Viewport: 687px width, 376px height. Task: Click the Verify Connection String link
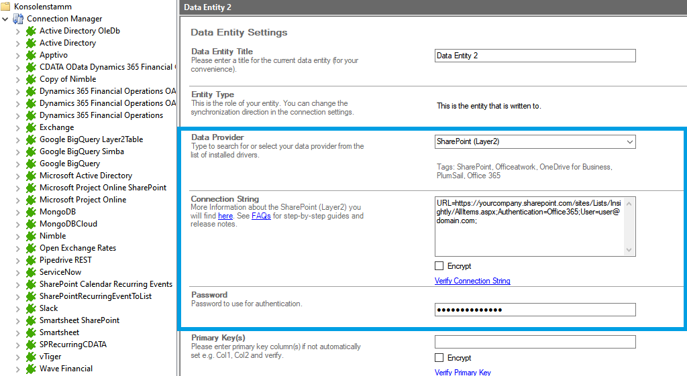tap(472, 281)
